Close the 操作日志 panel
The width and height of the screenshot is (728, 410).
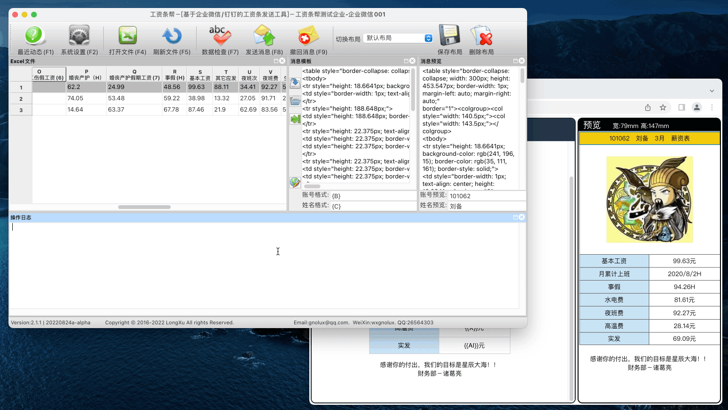click(522, 217)
